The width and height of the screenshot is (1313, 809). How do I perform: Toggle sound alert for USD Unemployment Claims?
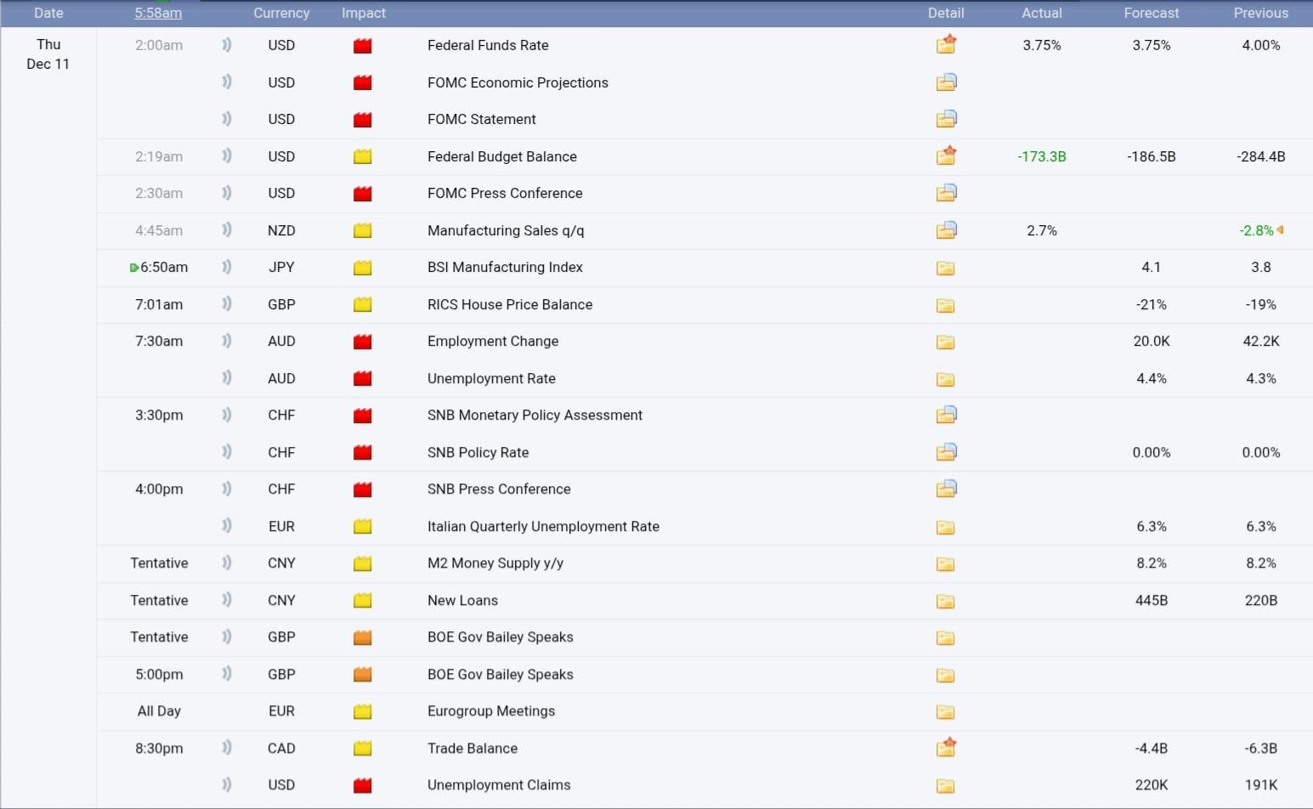(x=226, y=784)
